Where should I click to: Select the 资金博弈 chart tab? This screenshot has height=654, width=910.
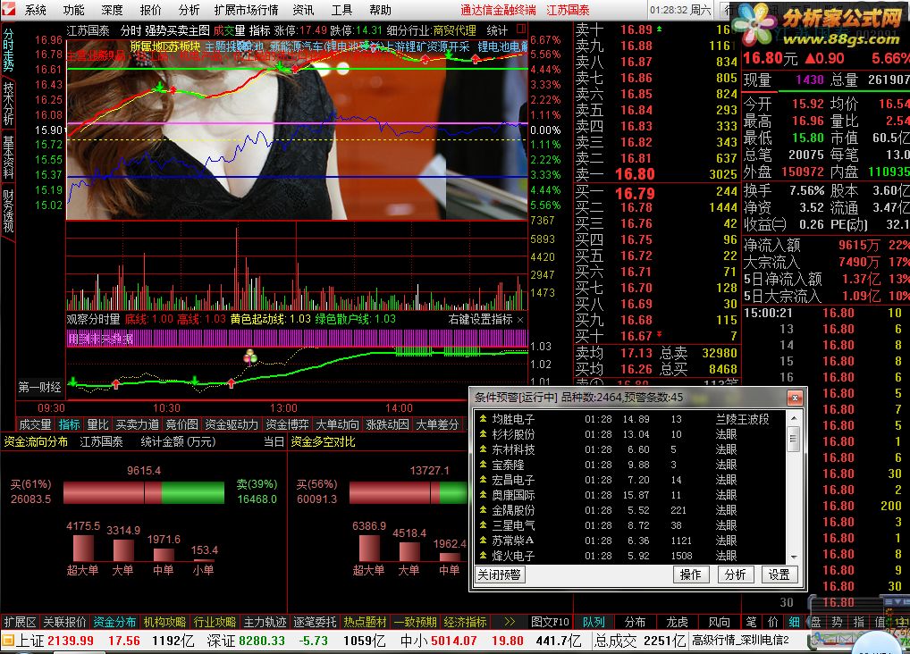tap(287, 424)
